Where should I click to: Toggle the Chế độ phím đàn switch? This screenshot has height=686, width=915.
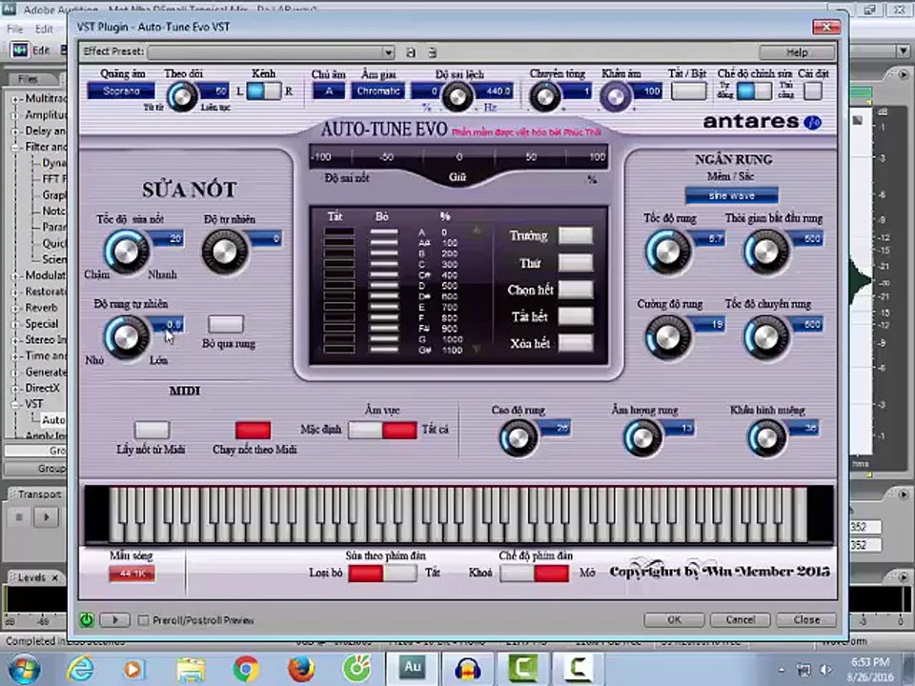[534, 573]
